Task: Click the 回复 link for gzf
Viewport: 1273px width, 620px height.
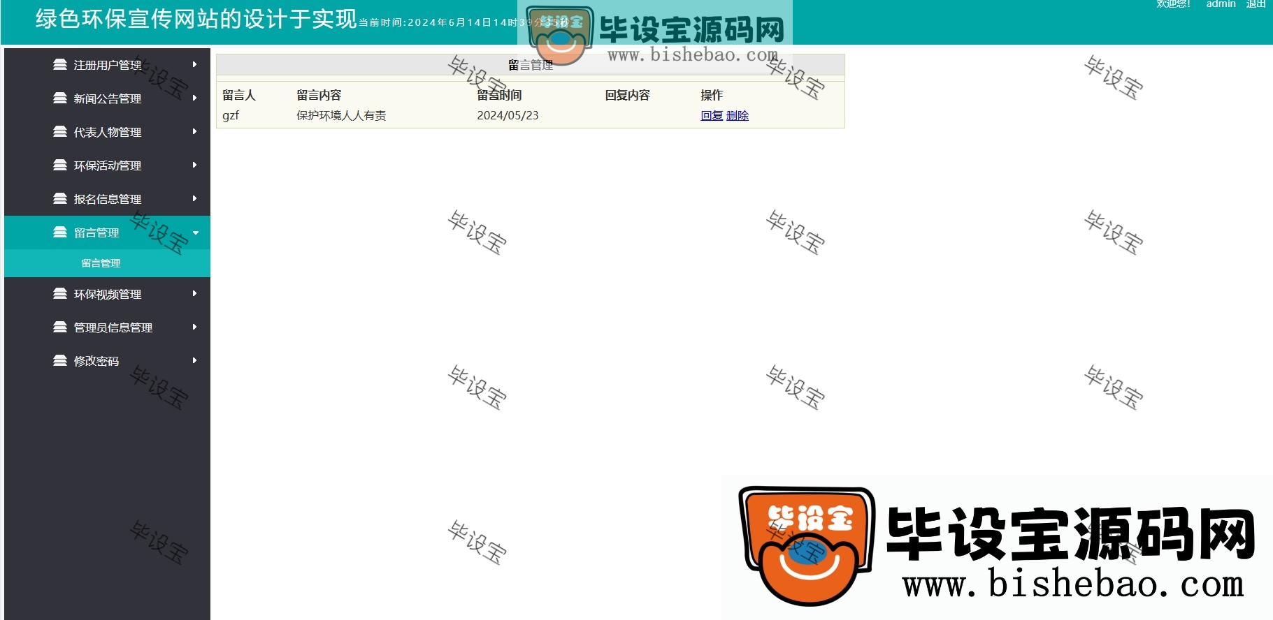Action: (x=712, y=116)
